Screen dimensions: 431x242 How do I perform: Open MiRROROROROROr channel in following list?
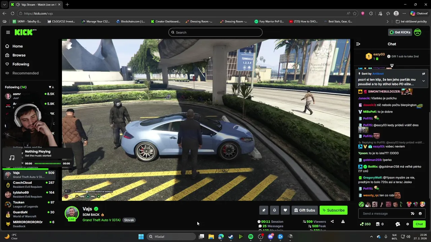(x=30, y=224)
